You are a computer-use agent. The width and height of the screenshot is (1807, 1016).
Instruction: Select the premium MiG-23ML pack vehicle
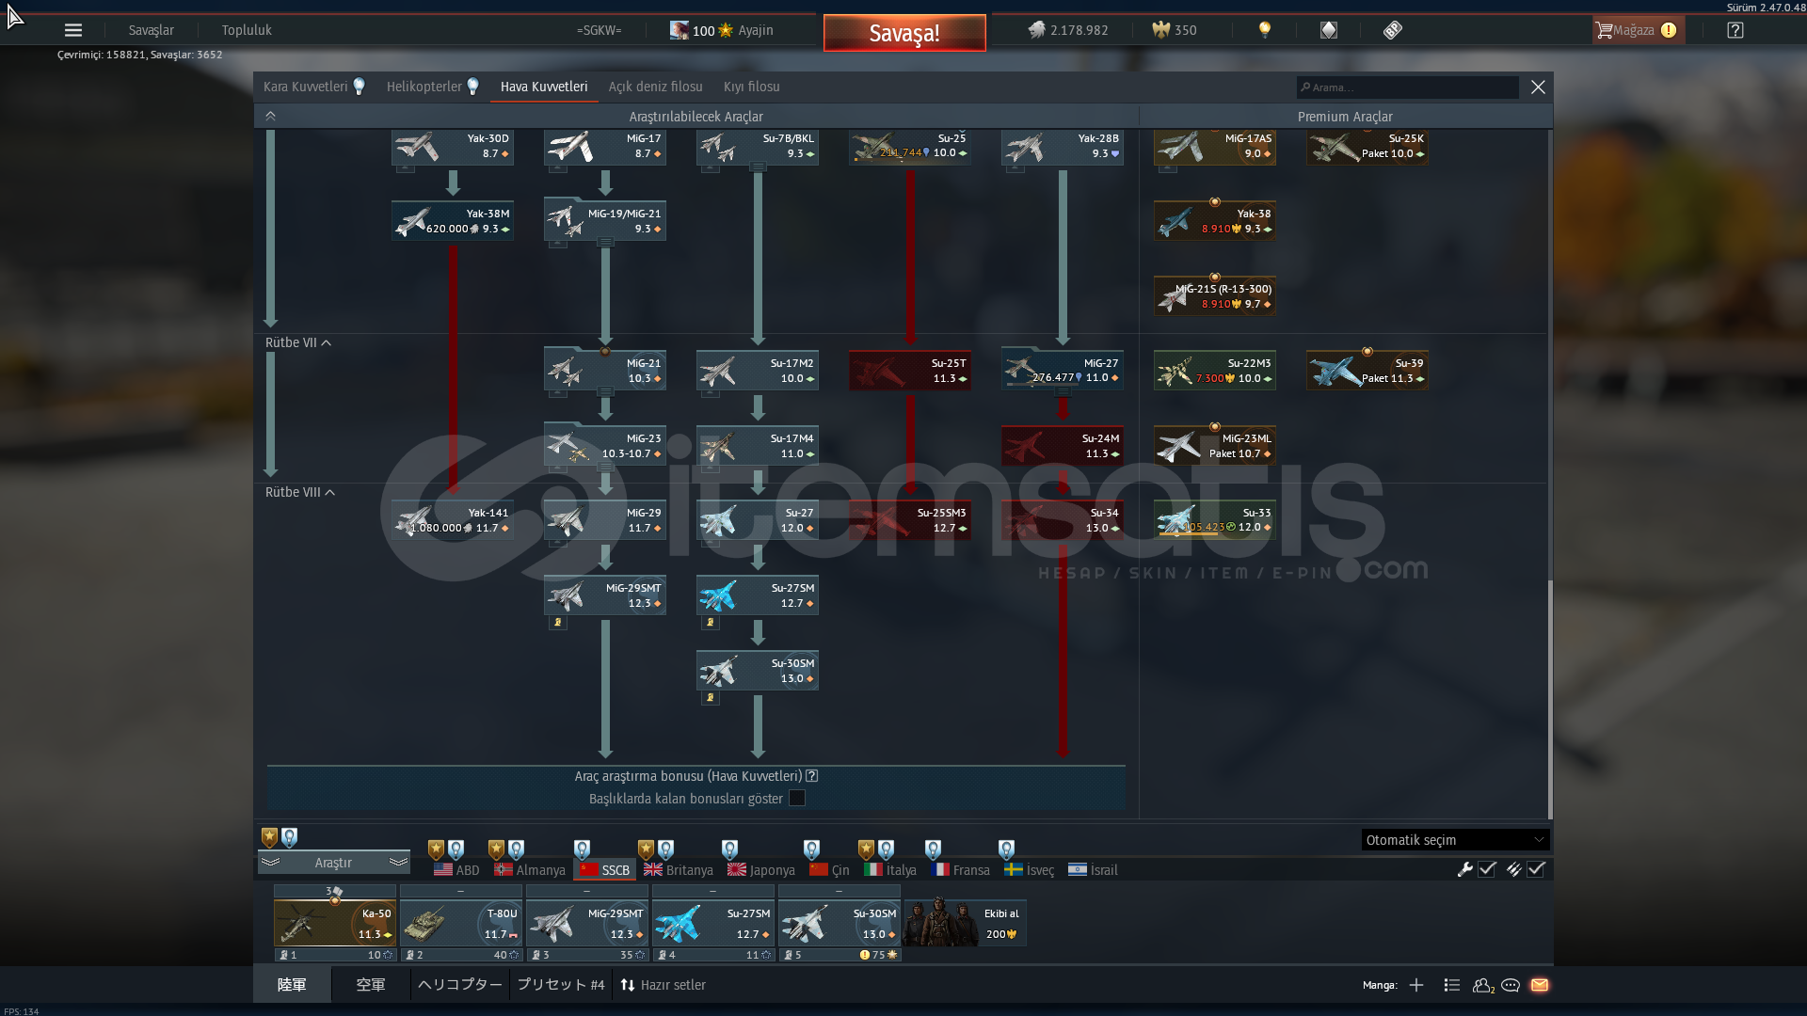1215,446
